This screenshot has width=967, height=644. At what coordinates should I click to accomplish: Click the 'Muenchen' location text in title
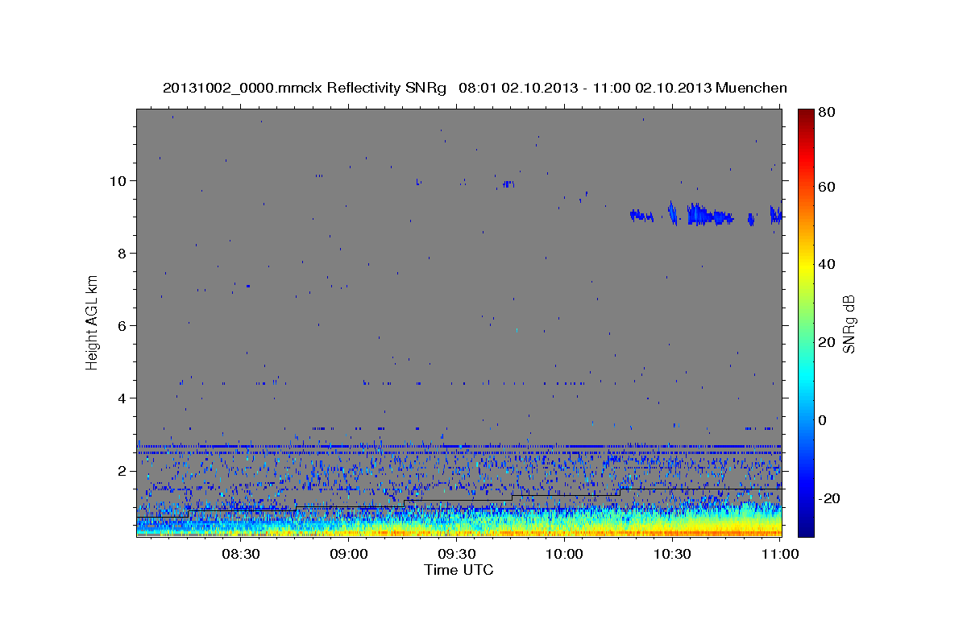[750, 88]
